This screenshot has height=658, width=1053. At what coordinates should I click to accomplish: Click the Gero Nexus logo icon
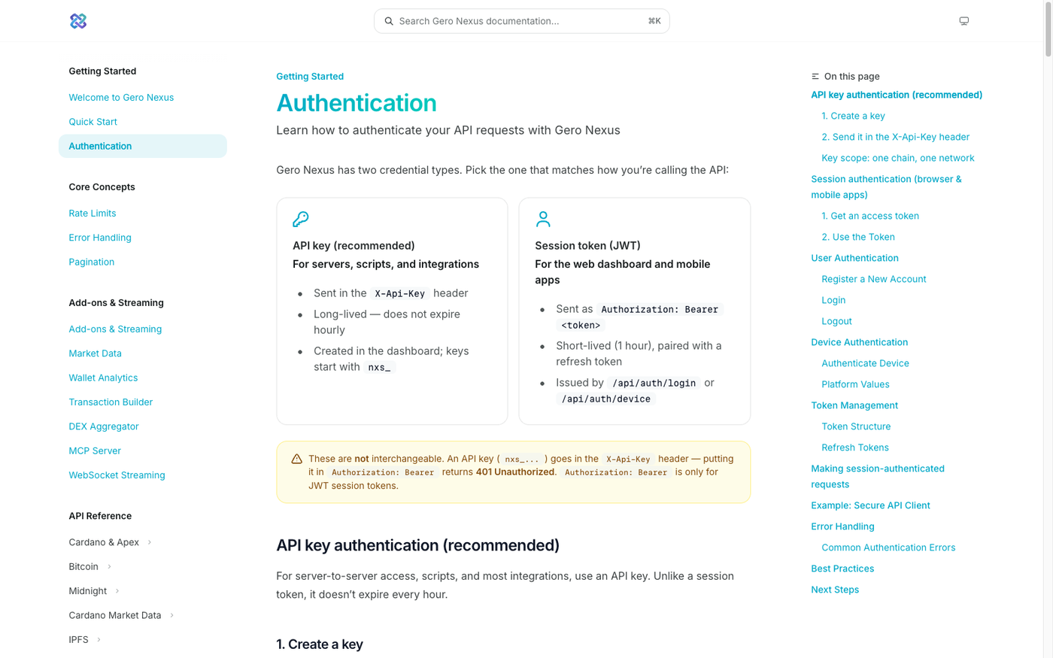point(78,21)
